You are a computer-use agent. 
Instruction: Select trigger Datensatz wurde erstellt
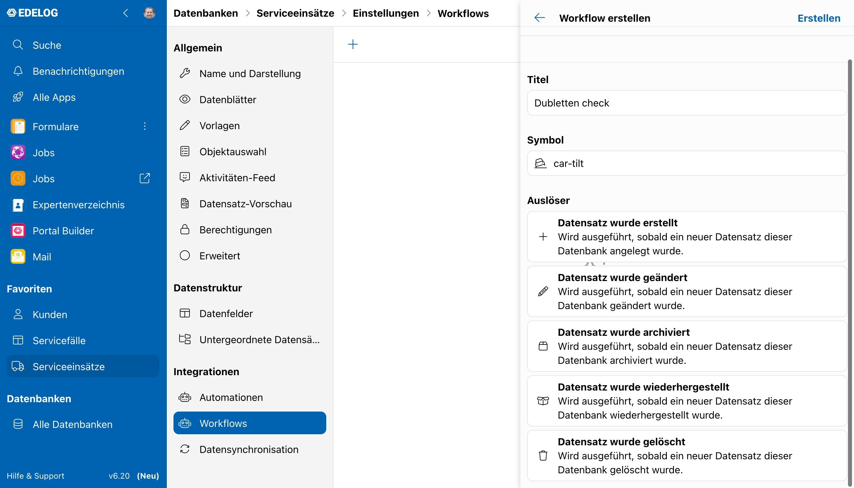[x=687, y=237]
